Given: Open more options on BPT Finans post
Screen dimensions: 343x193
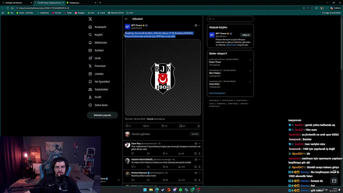Looking at the screenshot, I should click(x=199, y=25).
